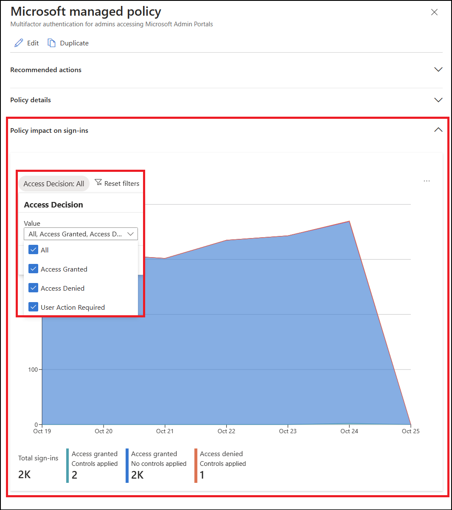Click the Oct 22 axis label
The image size is (452, 510).
click(x=226, y=431)
